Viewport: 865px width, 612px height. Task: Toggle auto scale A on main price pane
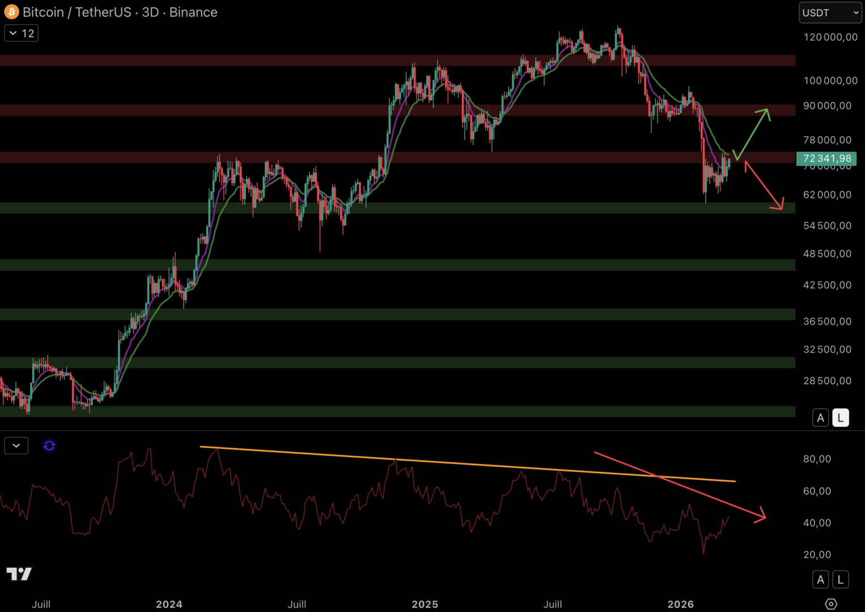click(x=820, y=418)
